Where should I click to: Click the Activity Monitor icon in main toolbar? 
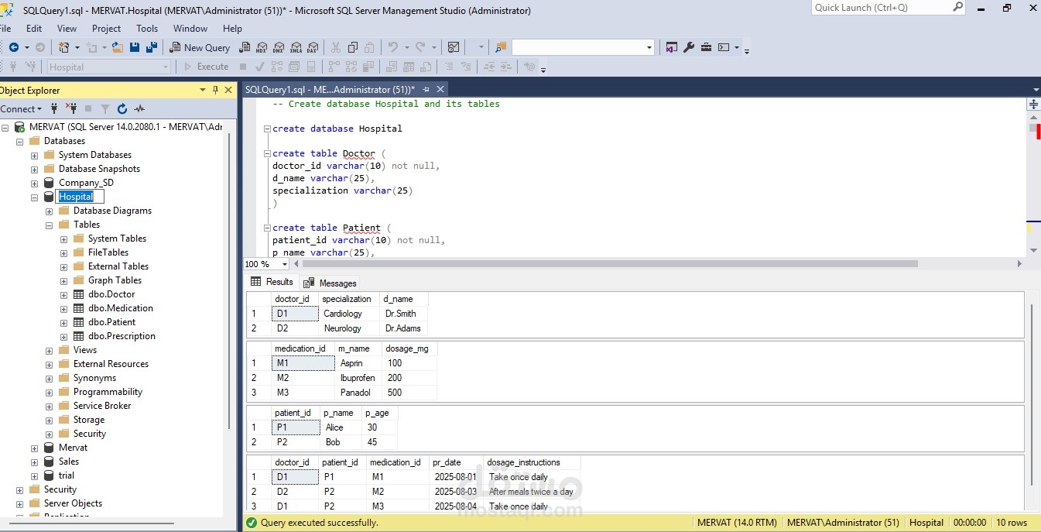point(454,47)
